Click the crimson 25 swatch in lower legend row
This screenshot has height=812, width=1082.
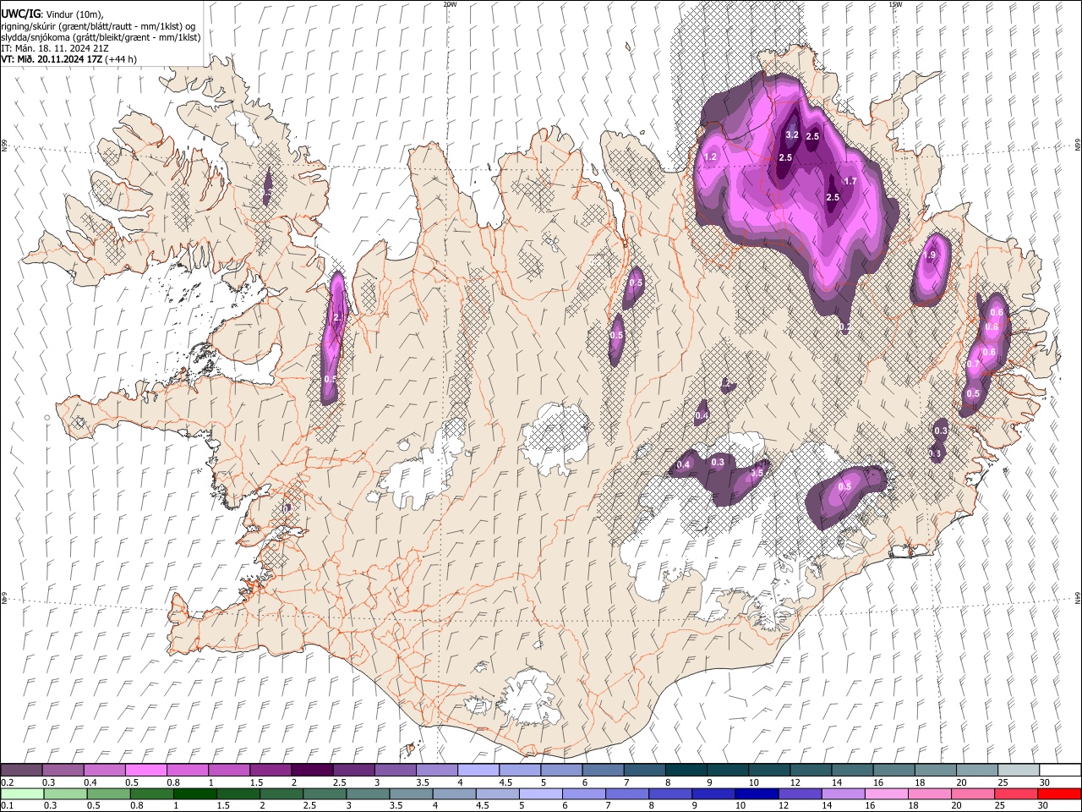pyautogui.click(x=1016, y=793)
